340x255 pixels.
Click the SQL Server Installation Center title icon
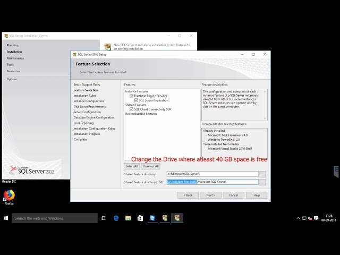click(x=6, y=36)
